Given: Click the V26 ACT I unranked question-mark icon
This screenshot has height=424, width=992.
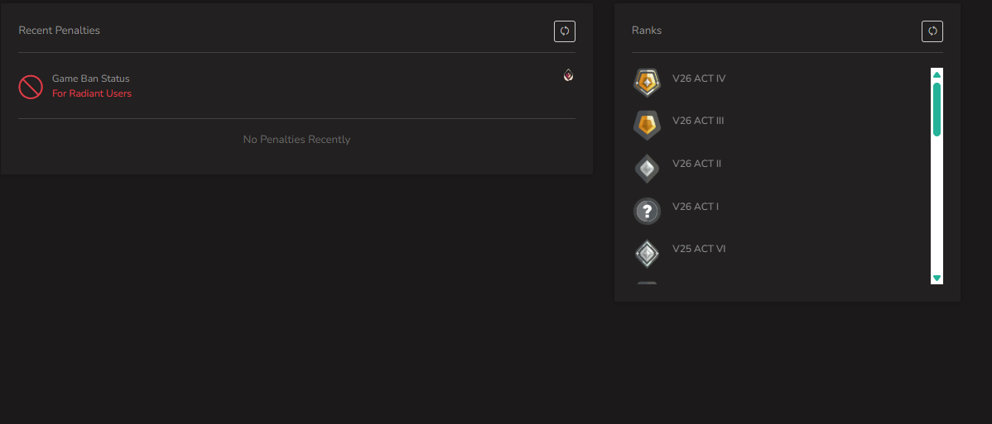Looking at the screenshot, I should click(647, 211).
